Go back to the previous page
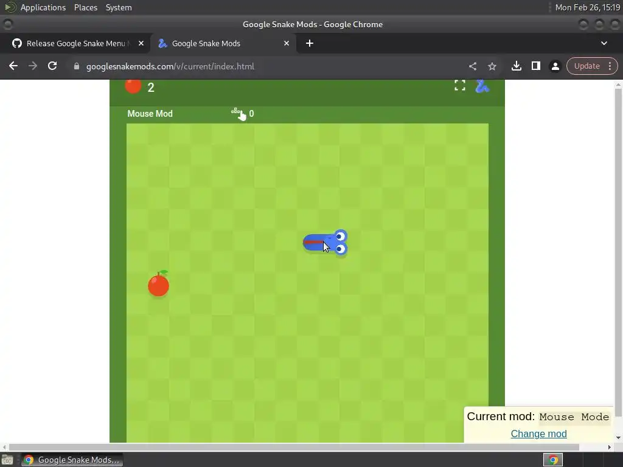Viewport: 623px width, 467px height. [13, 66]
